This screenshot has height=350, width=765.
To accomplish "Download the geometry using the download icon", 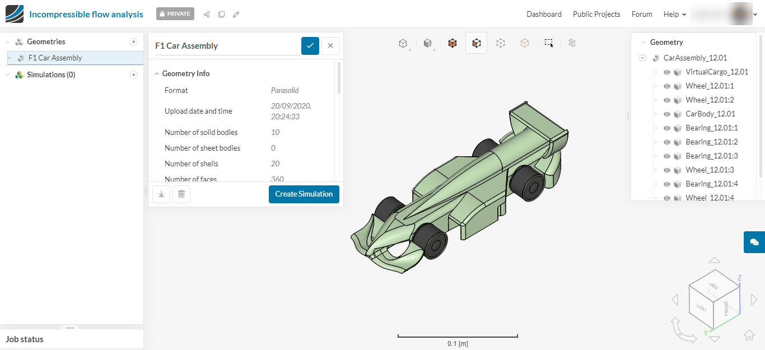I will (161, 194).
